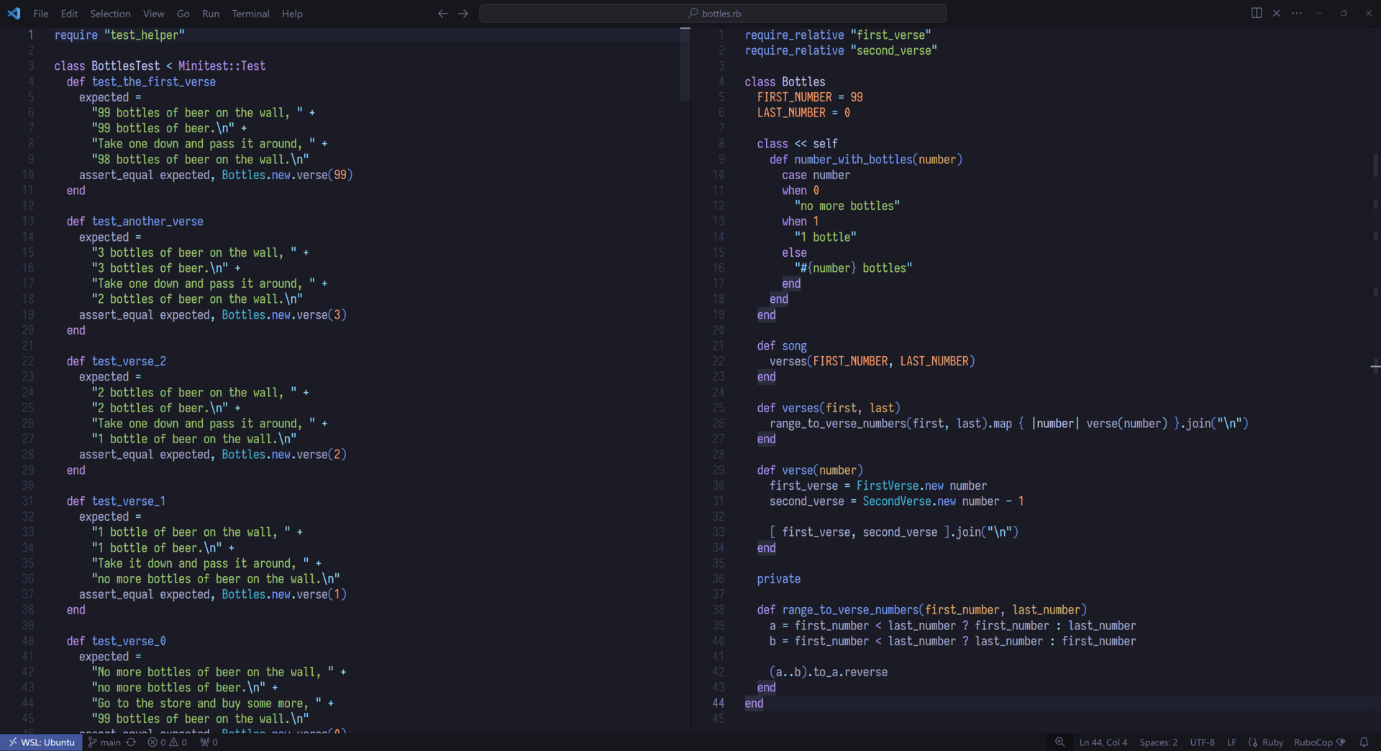Open the Go menu
Screen dimensions: 1381x751
183,14
